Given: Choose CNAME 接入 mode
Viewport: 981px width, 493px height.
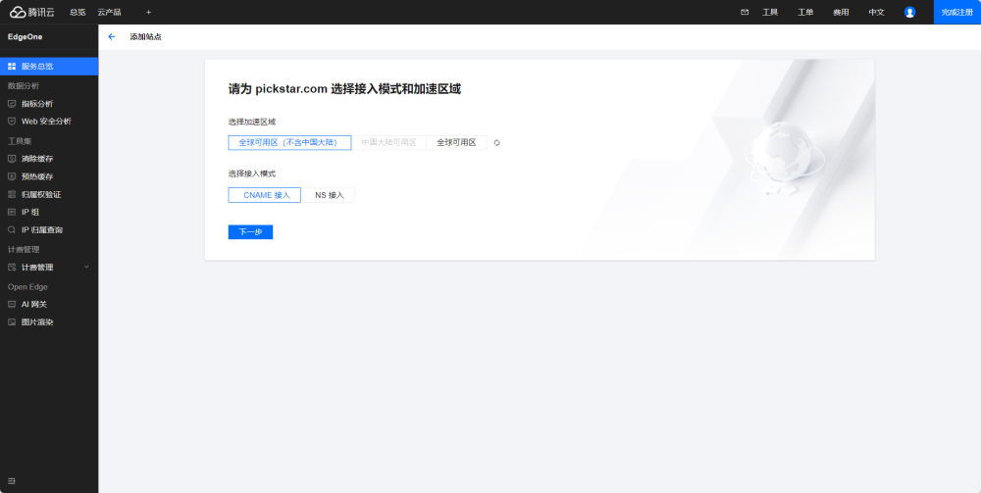Looking at the screenshot, I should click(x=265, y=195).
